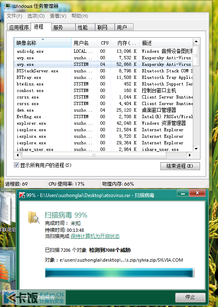Switch to the 服务 tab
This screenshot has height=307, width=218.
coord(64,27)
